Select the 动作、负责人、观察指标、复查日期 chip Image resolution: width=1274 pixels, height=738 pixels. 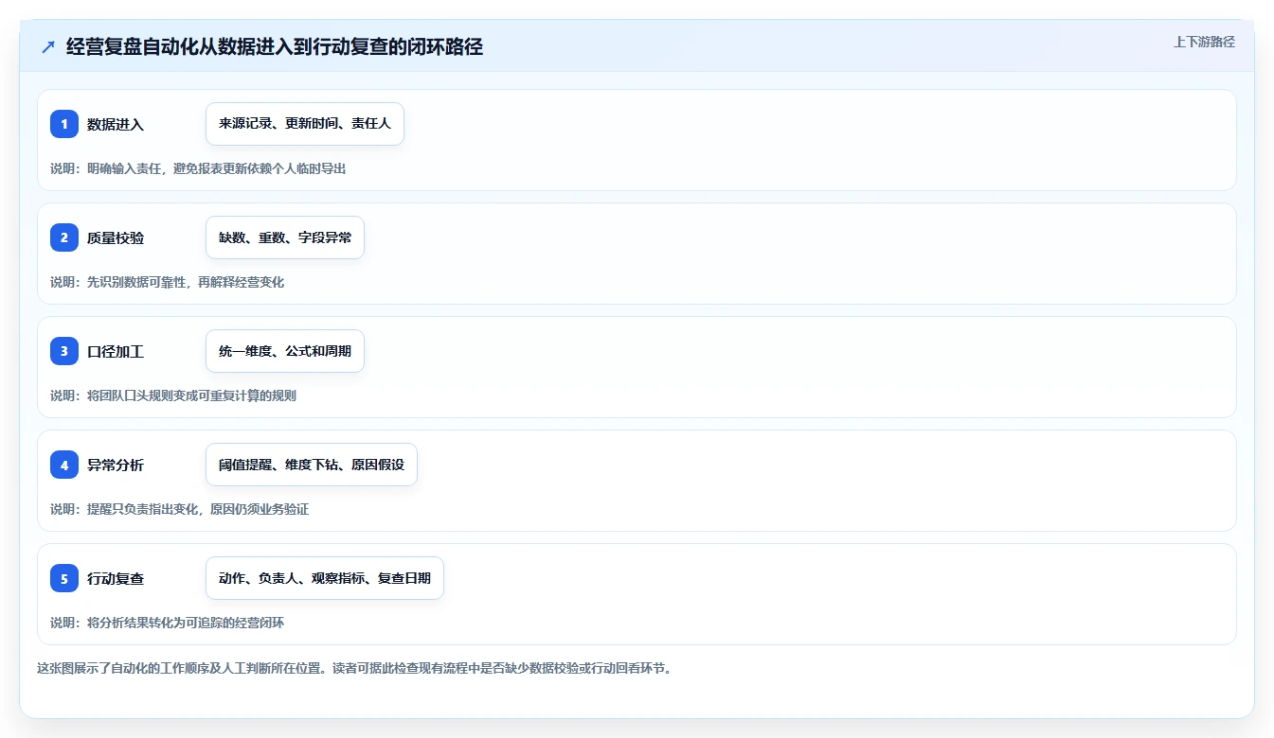pos(325,578)
